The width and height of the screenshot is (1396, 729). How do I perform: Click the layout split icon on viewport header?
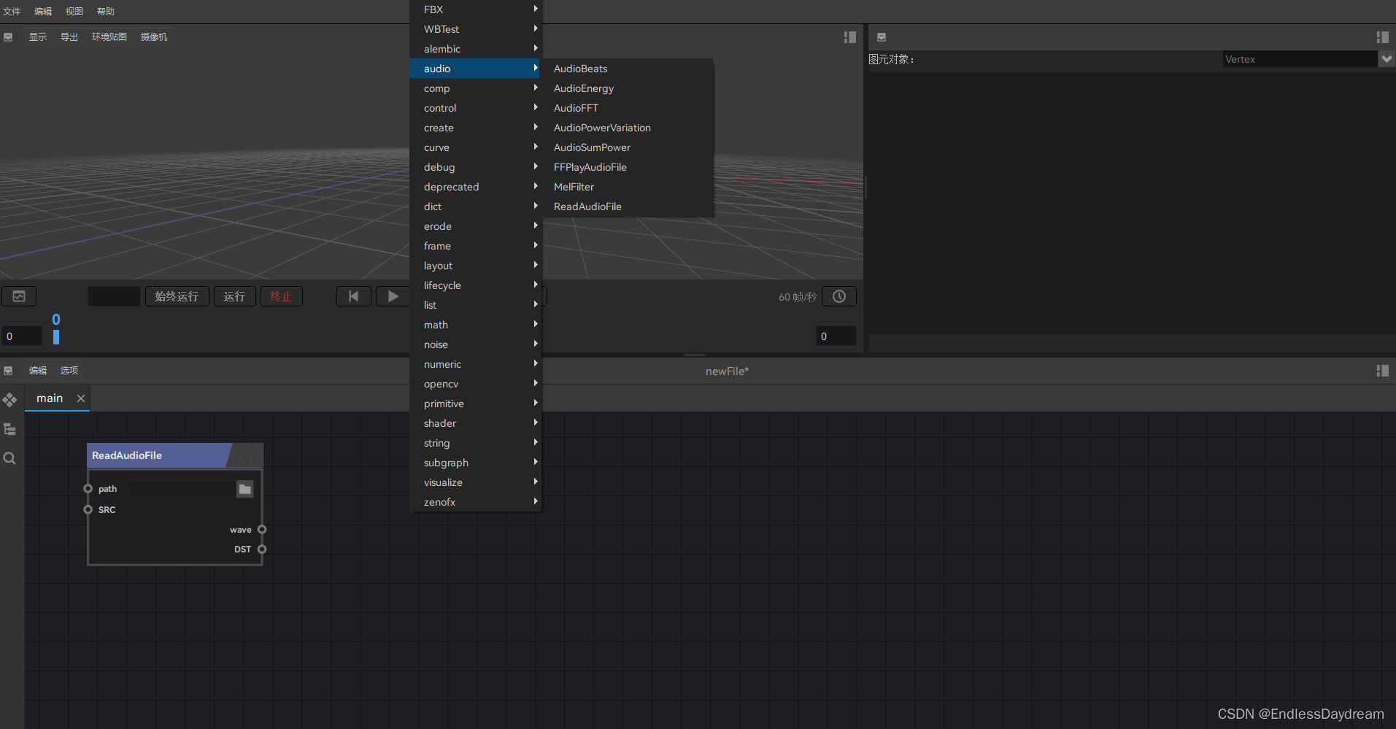tap(849, 36)
